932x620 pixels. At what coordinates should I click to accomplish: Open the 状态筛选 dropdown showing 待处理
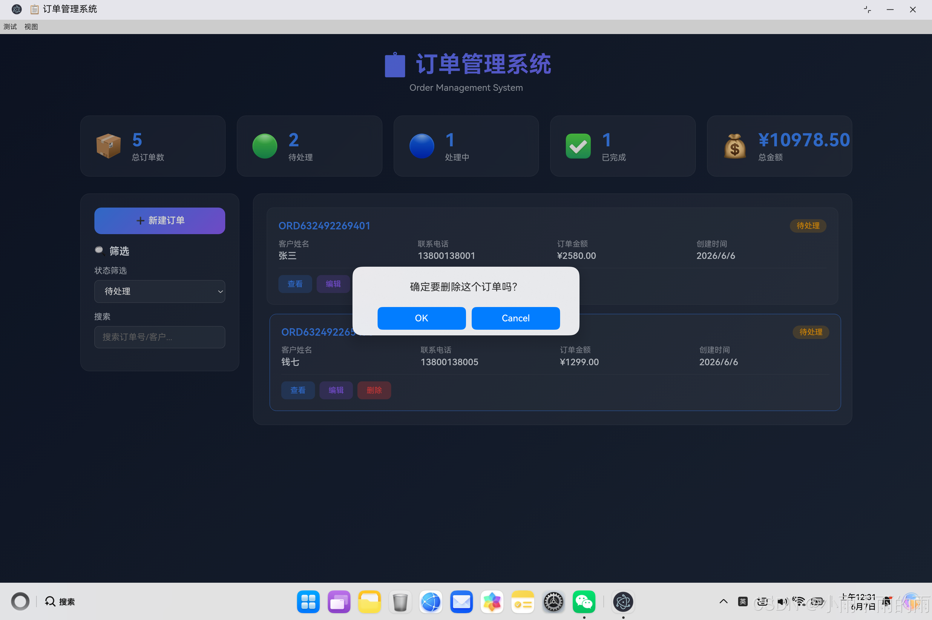160,291
